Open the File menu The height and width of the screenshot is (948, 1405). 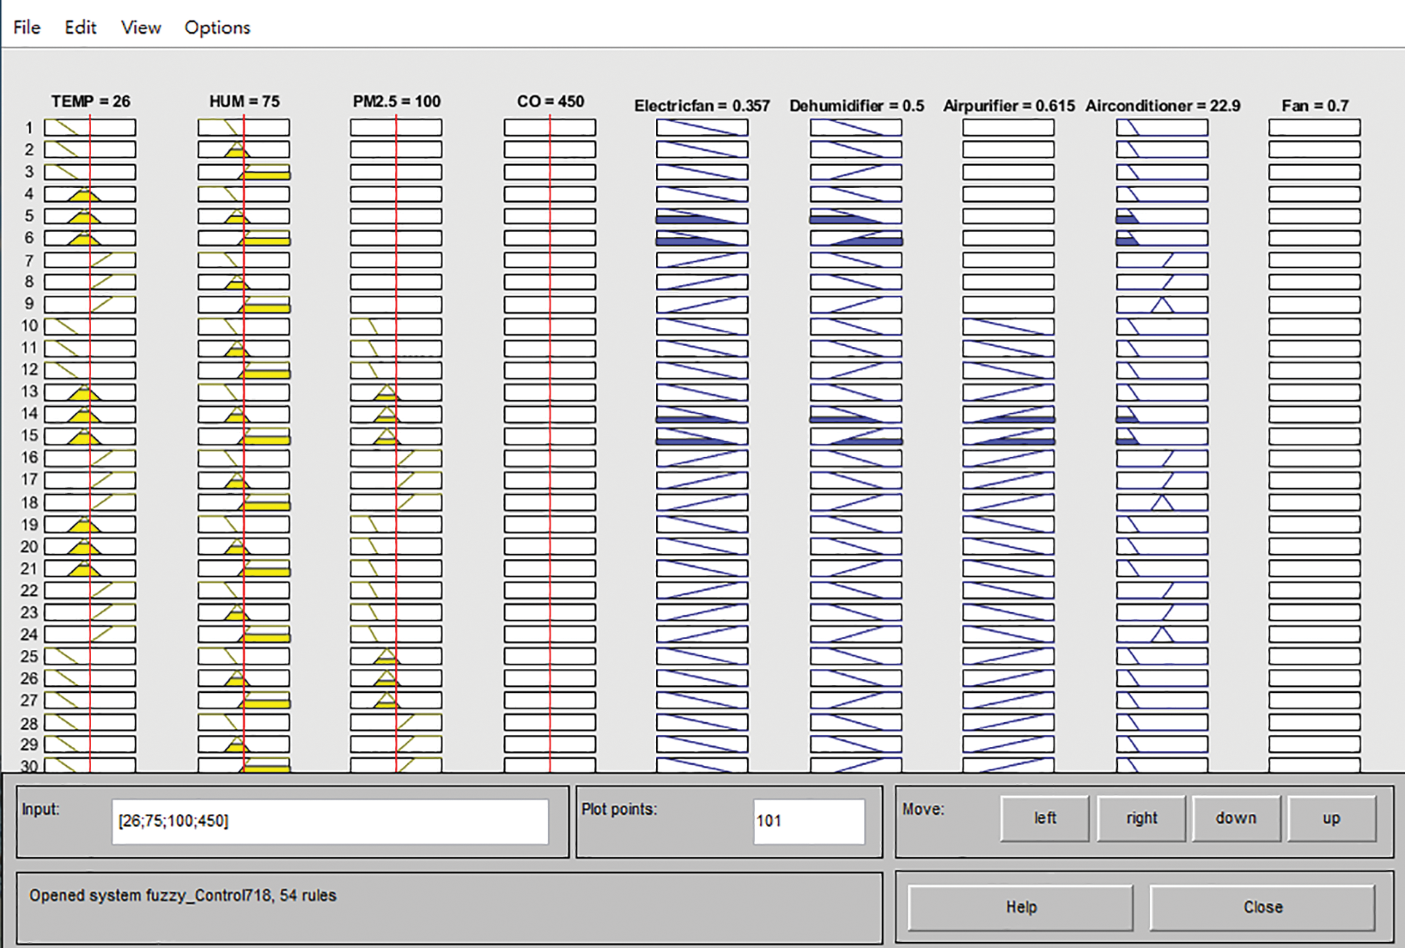(x=26, y=27)
